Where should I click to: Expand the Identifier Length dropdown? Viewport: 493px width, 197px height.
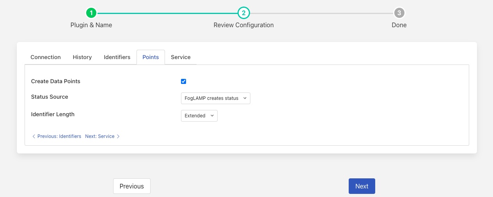point(199,116)
